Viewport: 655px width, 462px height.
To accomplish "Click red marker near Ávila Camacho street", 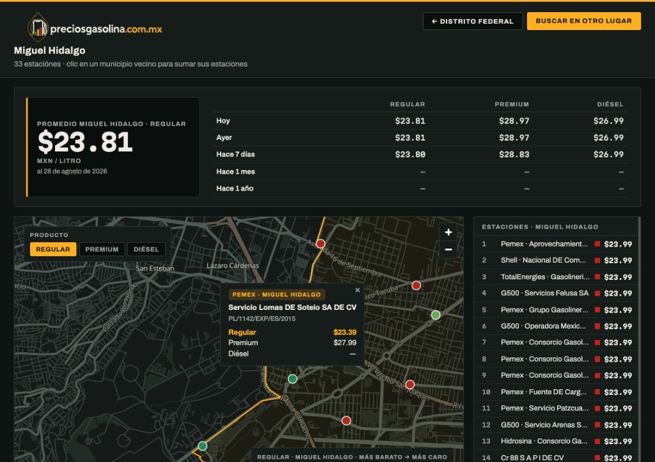I will [346, 420].
